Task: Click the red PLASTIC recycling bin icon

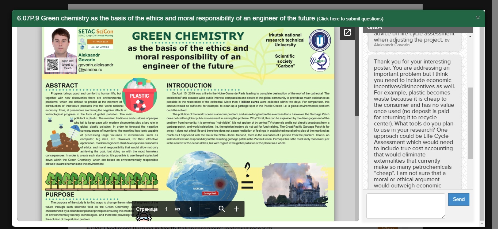Action: pyautogui.click(x=139, y=95)
